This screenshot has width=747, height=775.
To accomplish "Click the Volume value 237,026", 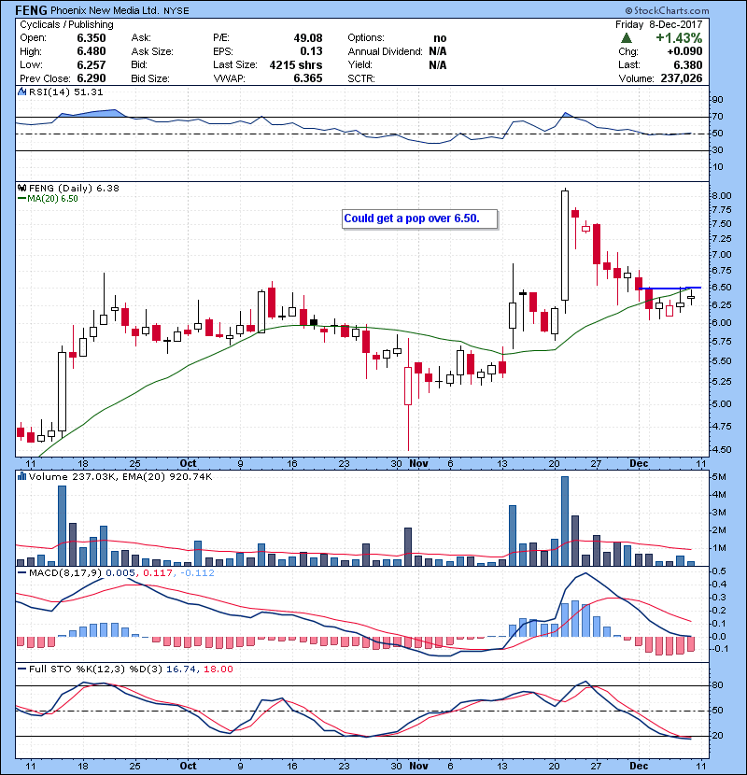I will pos(682,78).
